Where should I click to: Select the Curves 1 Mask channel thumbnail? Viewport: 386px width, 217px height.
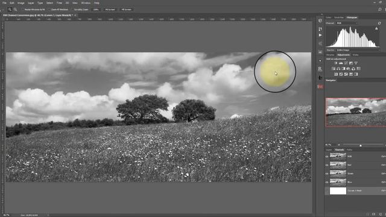338,191
